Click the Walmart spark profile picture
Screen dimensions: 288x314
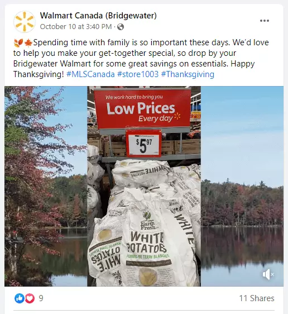(25, 22)
